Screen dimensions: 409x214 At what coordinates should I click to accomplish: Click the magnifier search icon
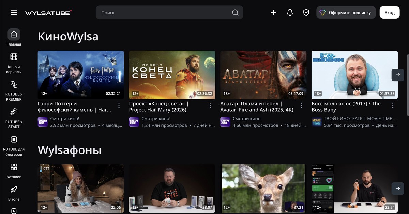[235, 13]
